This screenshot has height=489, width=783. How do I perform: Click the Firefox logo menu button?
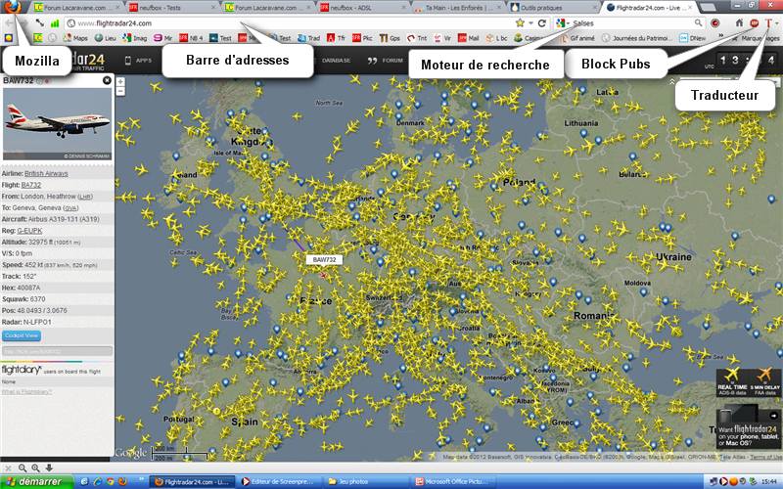12,7
